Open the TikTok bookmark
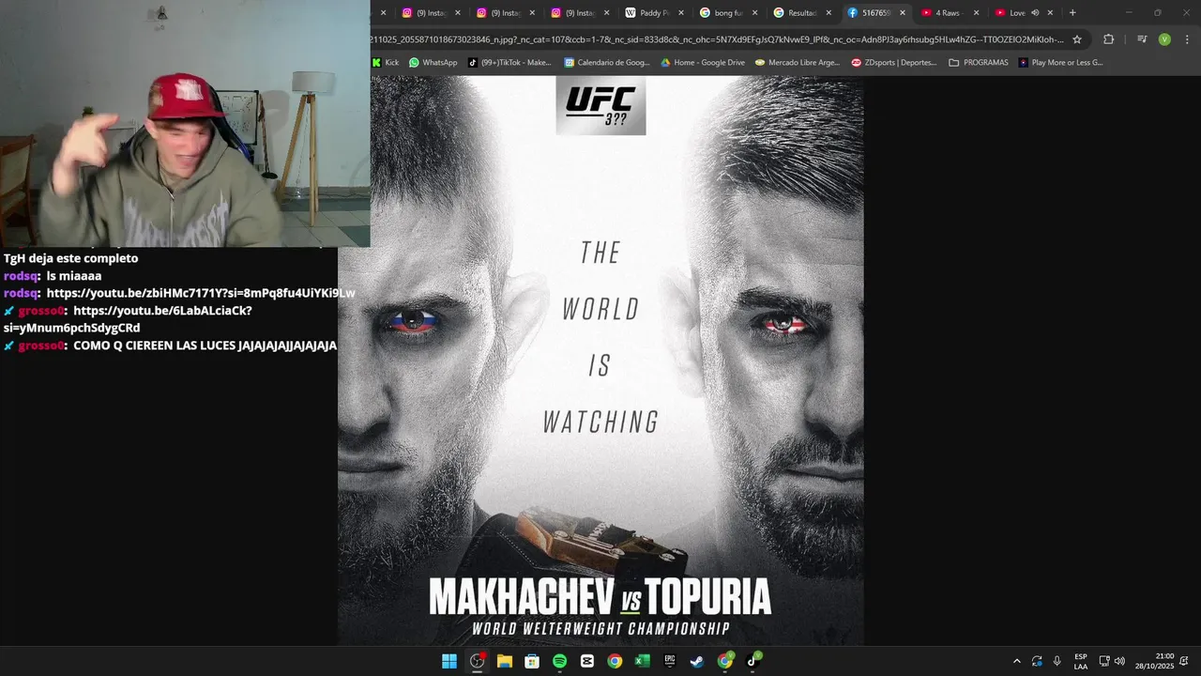1201x676 pixels. pos(509,63)
